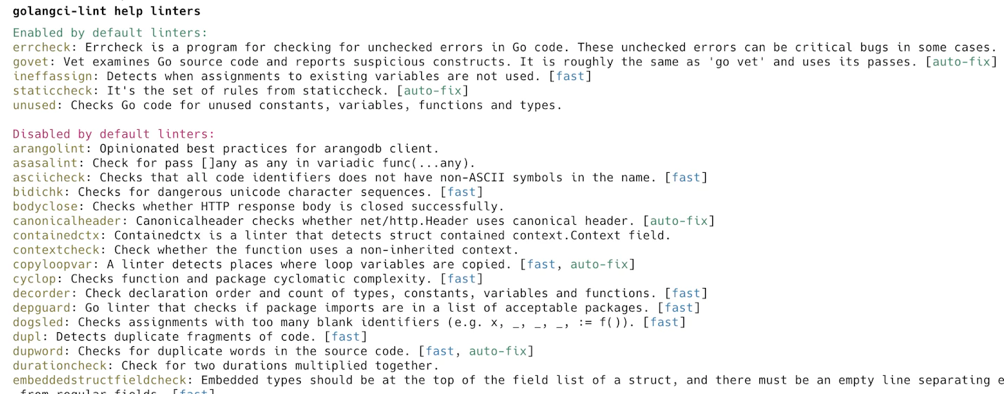Viewport: 1004px width, 394px height.
Task: Click the fast tag on bidichk line
Action: tap(461, 192)
